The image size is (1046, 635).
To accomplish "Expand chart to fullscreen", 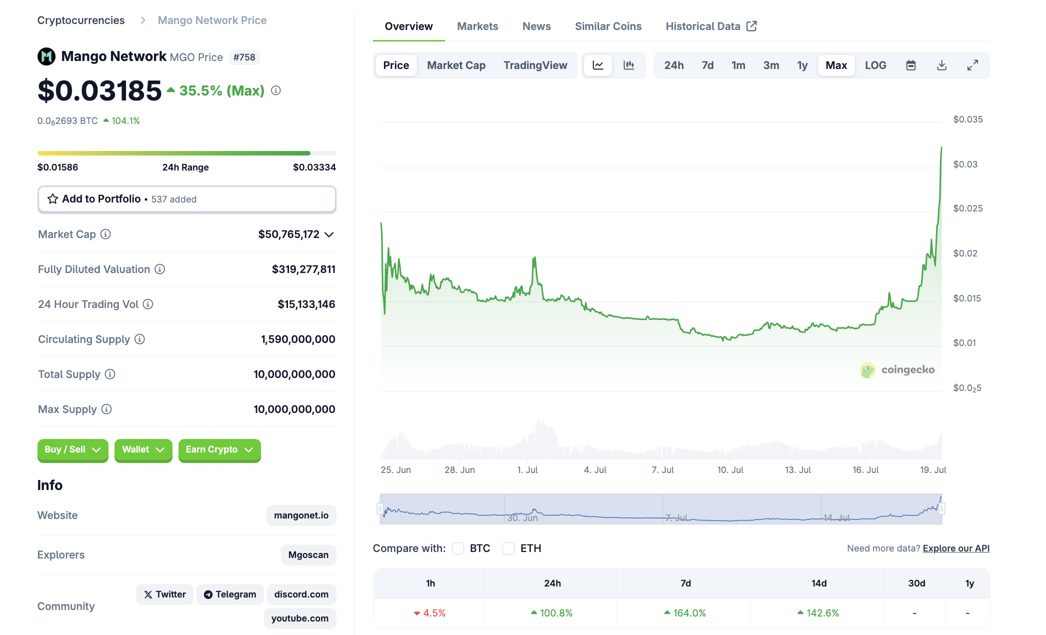I will click(972, 65).
